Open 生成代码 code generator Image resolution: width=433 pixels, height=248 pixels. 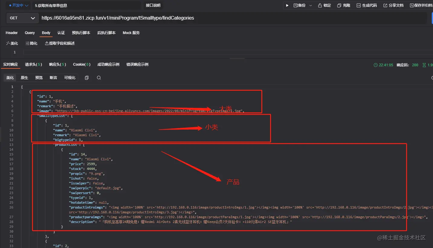click(367, 5)
